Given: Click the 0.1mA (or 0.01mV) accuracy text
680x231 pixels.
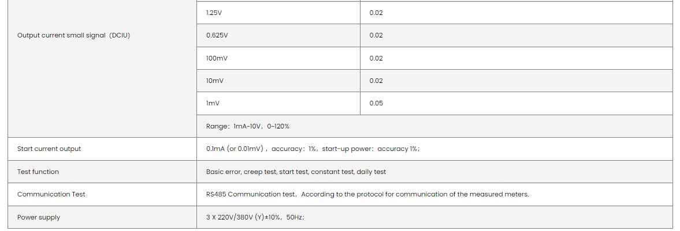Looking at the screenshot, I should pyautogui.click(x=313, y=149).
